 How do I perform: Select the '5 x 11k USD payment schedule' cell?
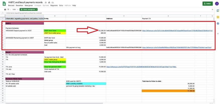click(x=25, y=55)
